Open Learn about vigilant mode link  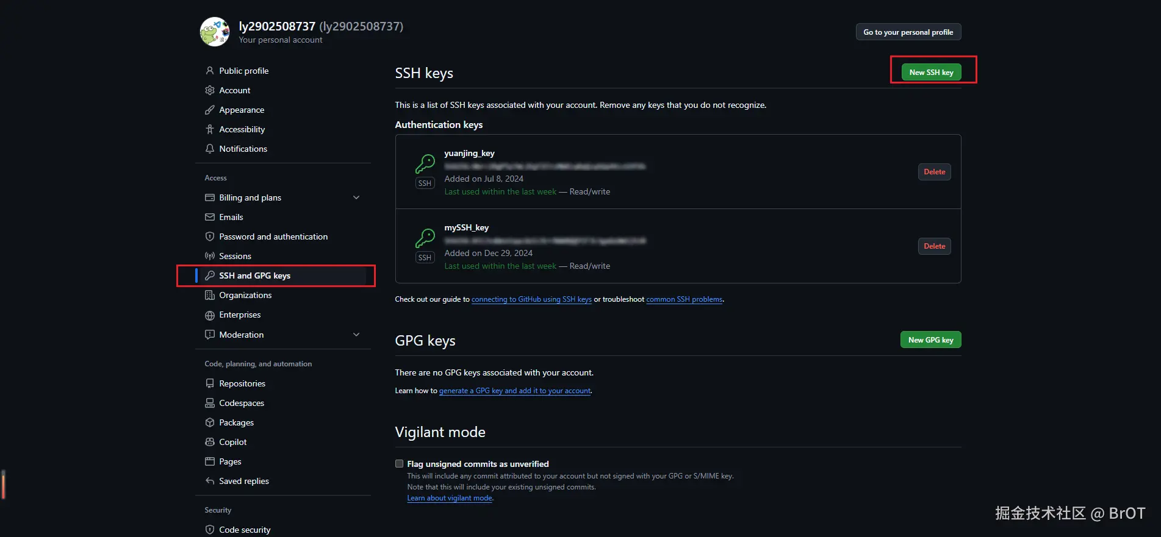[x=450, y=498]
